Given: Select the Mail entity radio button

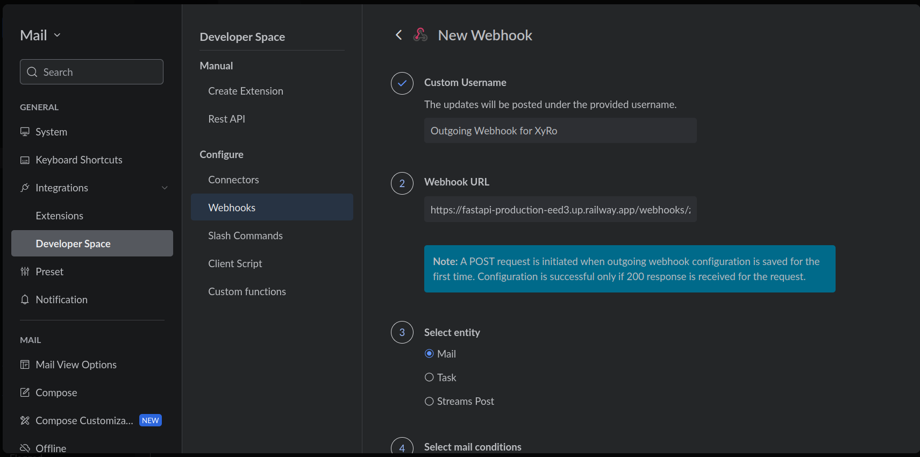Looking at the screenshot, I should tap(429, 354).
